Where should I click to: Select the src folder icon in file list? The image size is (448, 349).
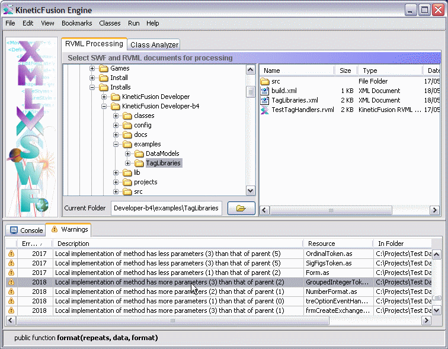click(x=265, y=81)
